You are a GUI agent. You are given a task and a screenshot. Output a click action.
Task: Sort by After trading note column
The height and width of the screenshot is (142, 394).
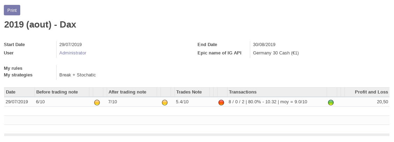[127, 92]
